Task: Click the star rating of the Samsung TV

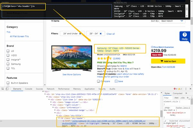Action: [104, 59]
